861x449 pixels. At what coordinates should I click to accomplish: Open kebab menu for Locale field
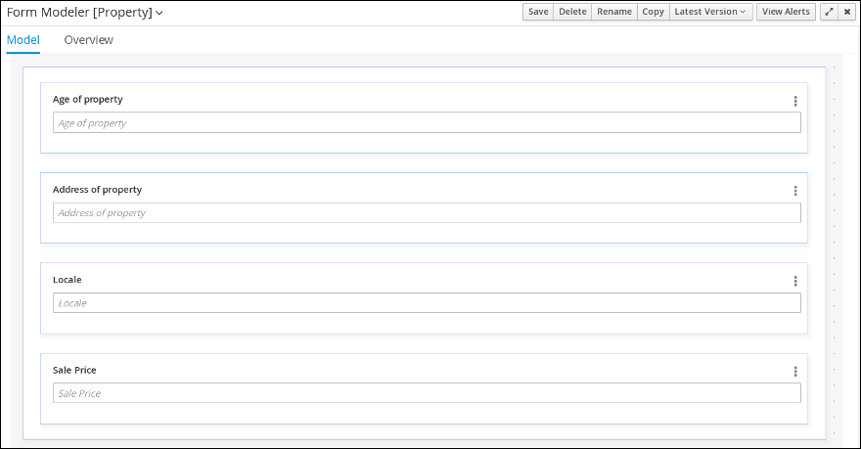click(794, 281)
